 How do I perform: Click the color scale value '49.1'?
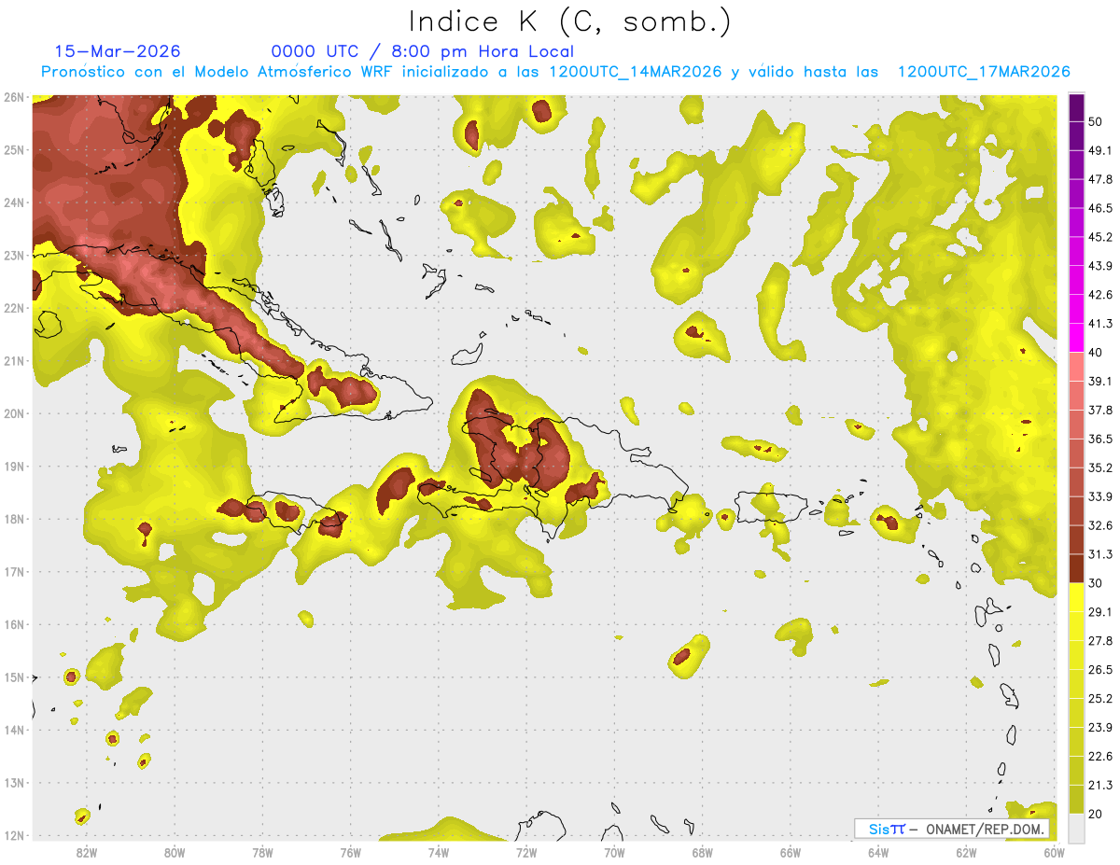[x=1099, y=150]
